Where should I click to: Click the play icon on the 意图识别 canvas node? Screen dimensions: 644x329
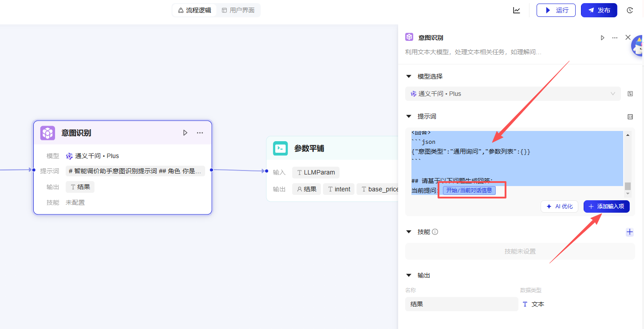tap(185, 132)
